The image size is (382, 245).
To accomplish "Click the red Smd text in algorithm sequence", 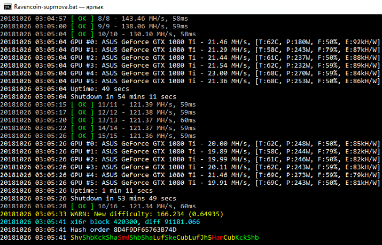I will tap(124, 238).
